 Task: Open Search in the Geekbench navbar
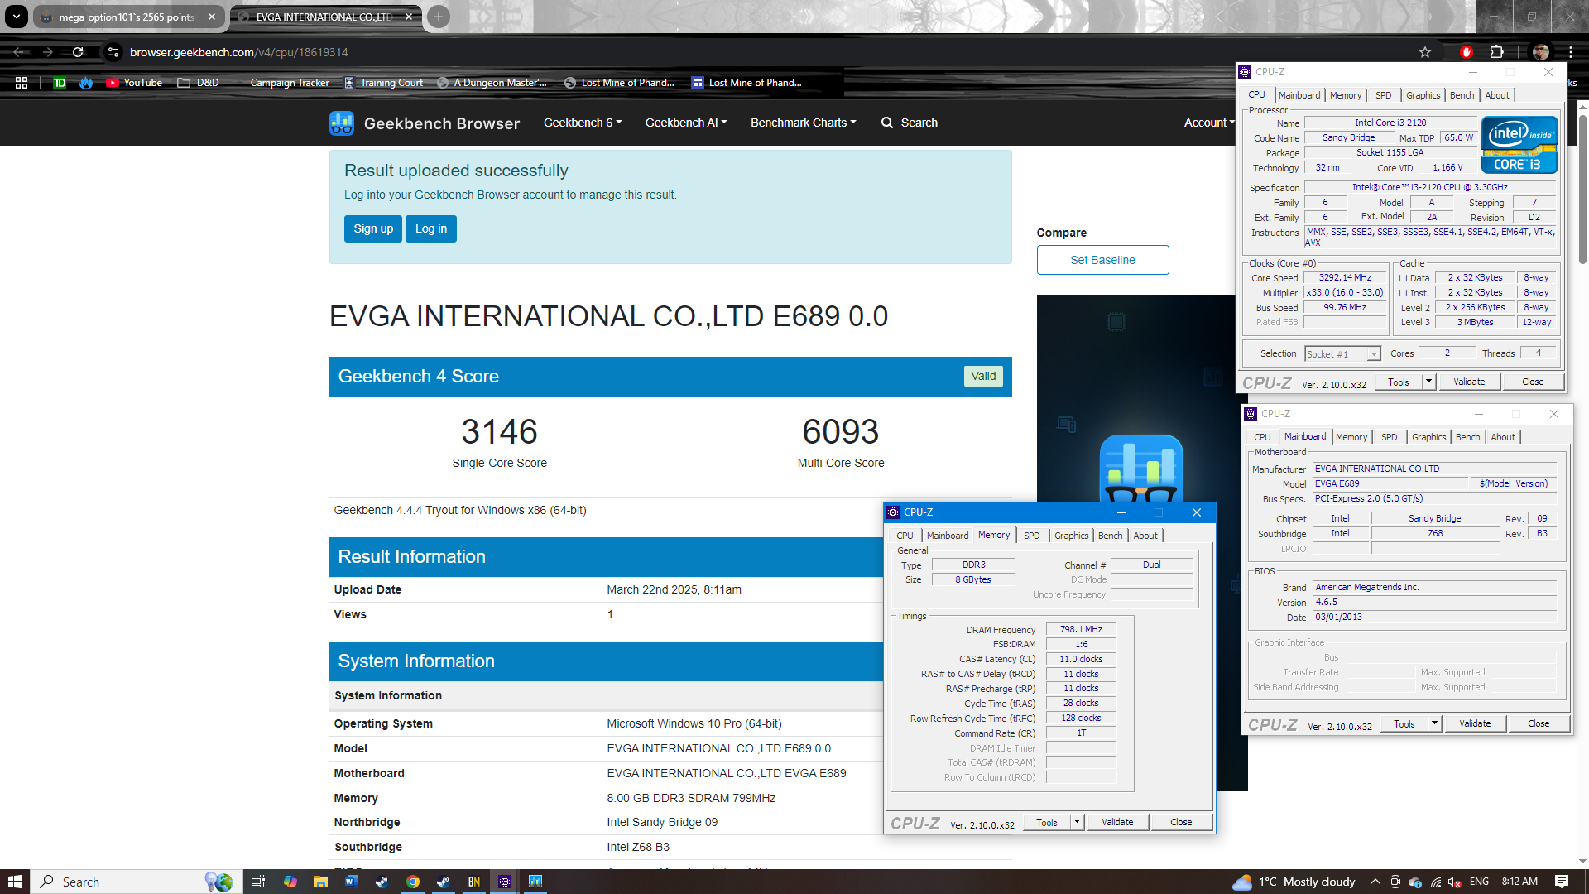click(910, 123)
